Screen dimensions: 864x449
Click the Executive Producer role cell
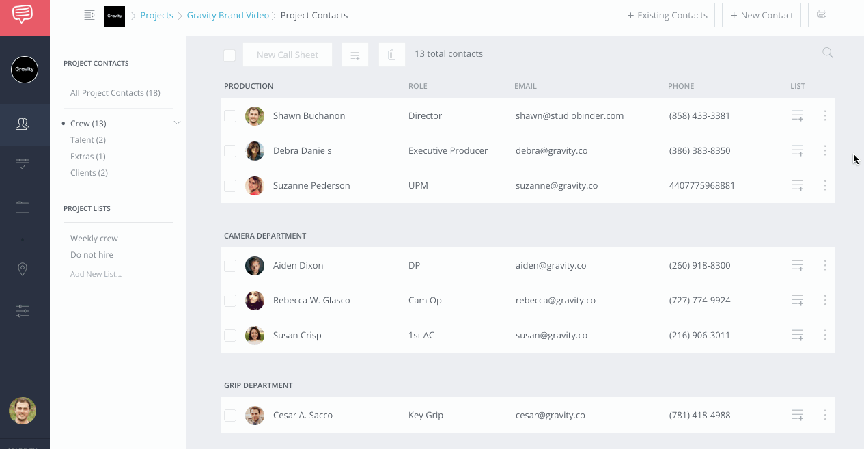click(448, 151)
